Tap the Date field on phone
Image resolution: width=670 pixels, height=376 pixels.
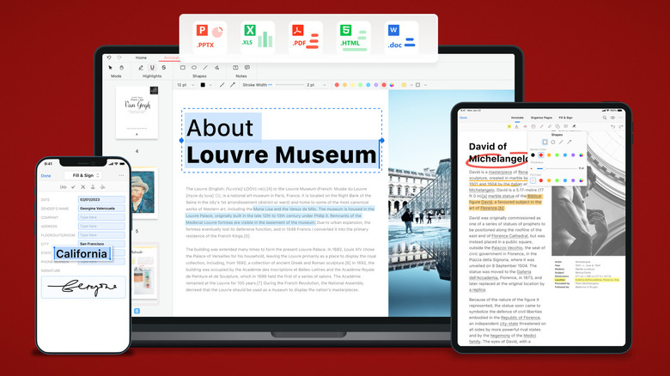pyautogui.click(x=101, y=199)
